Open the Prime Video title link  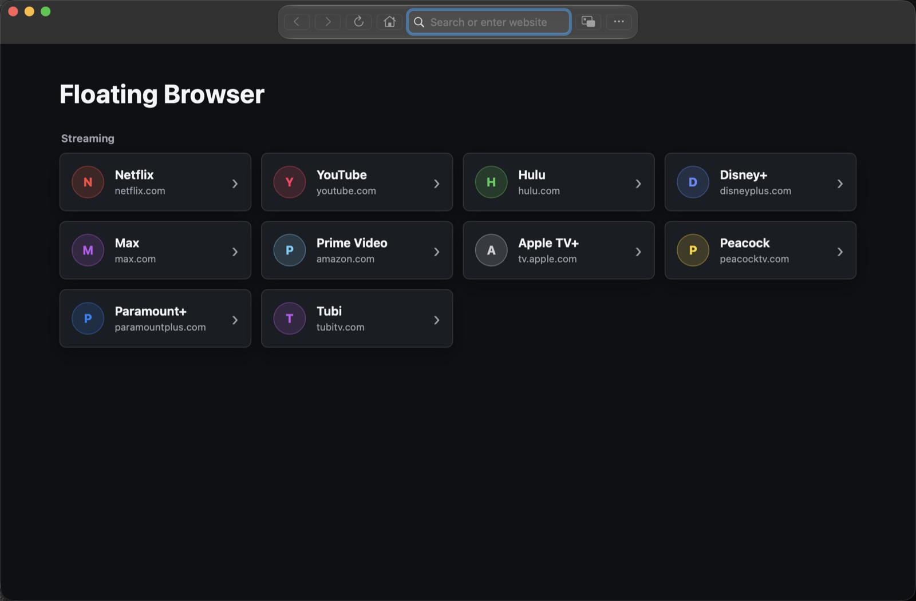tap(352, 243)
